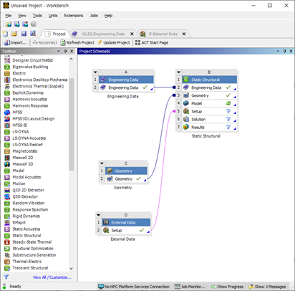295x291 pixels.
Task: Select Harmonic Response in Toolbox
Action: pyautogui.click(x=30, y=105)
